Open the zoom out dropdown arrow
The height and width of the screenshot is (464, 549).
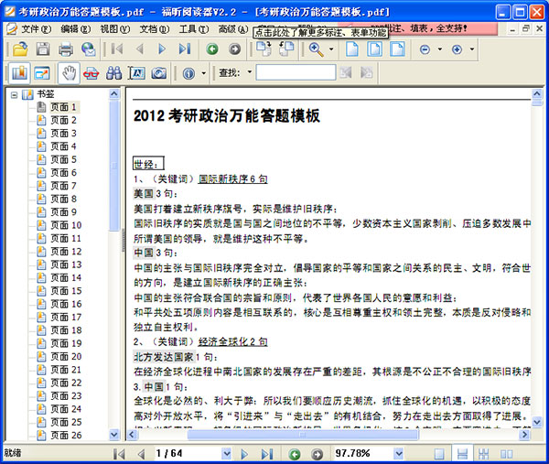point(440,49)
